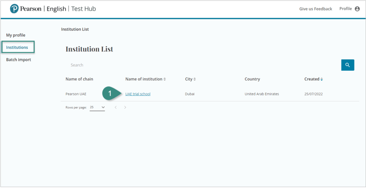Click the Pearson logo icon
366x188 pixels.
coord(14,9)
